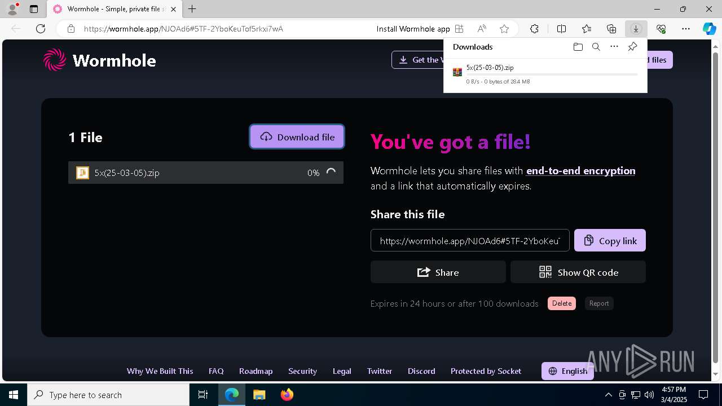Open the volume control tray icon
The width and height of the screenshot is (722, 406).
click(649, 395)
